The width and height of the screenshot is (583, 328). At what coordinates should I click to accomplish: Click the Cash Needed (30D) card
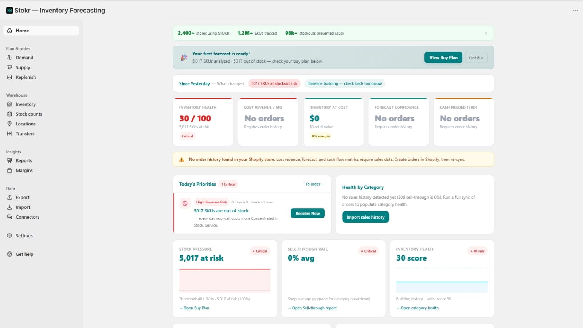(464, 122)
